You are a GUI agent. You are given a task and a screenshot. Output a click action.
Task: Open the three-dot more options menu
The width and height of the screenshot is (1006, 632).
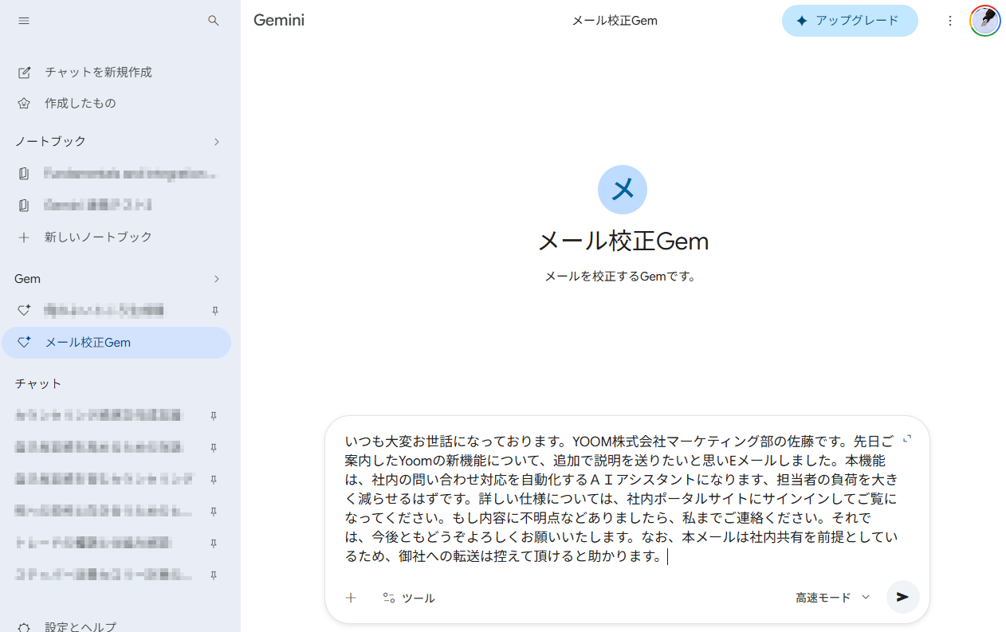click(x=950, y=21)
